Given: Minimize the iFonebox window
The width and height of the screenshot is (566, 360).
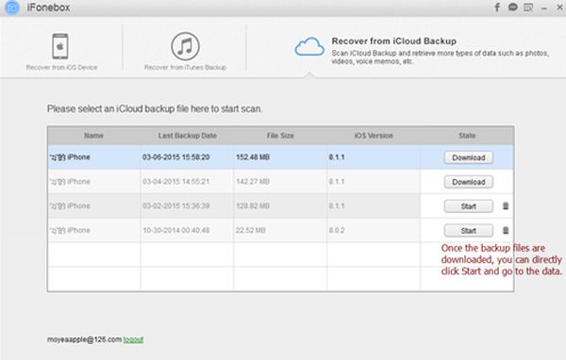Looking at the screenshot, I should pos(544,8).
